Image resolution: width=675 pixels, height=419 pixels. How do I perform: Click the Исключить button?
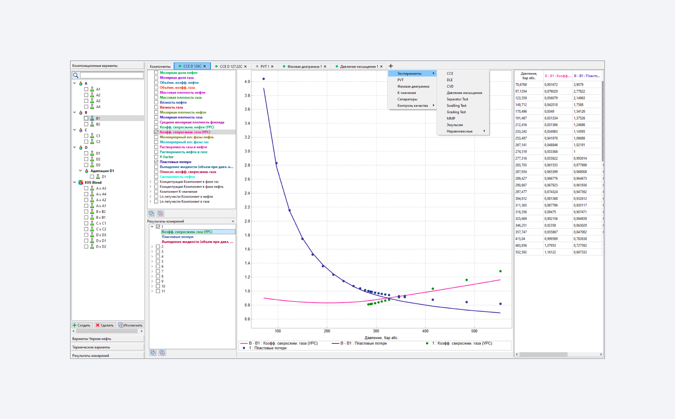click(x=131, y=325)
